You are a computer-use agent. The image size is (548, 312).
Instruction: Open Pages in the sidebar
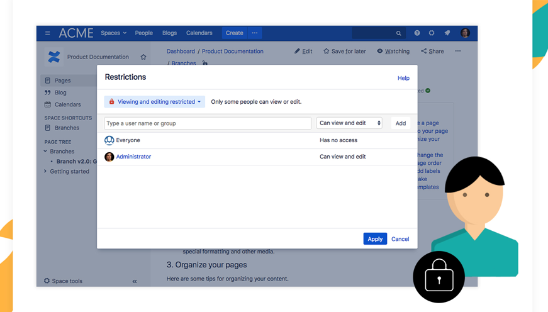tap(62, 81)
